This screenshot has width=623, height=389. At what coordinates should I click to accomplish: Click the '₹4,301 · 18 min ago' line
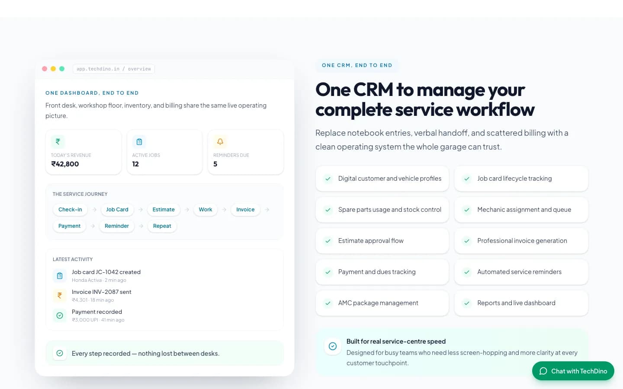coord(93,300)
